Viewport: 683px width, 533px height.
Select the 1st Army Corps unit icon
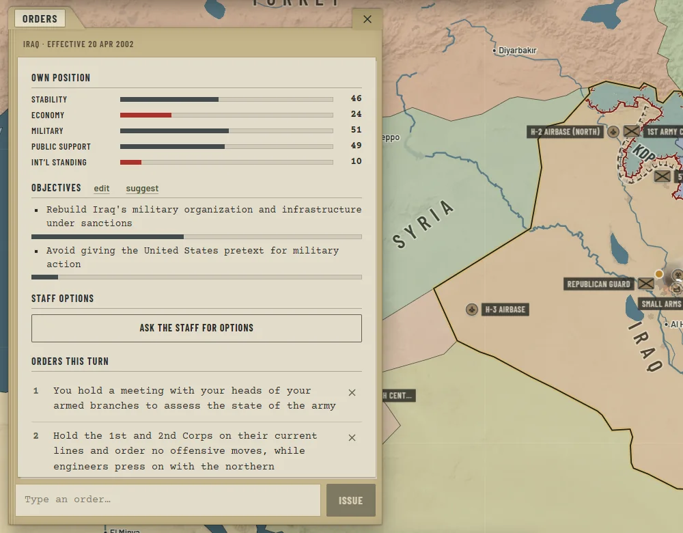coord(631,131)
